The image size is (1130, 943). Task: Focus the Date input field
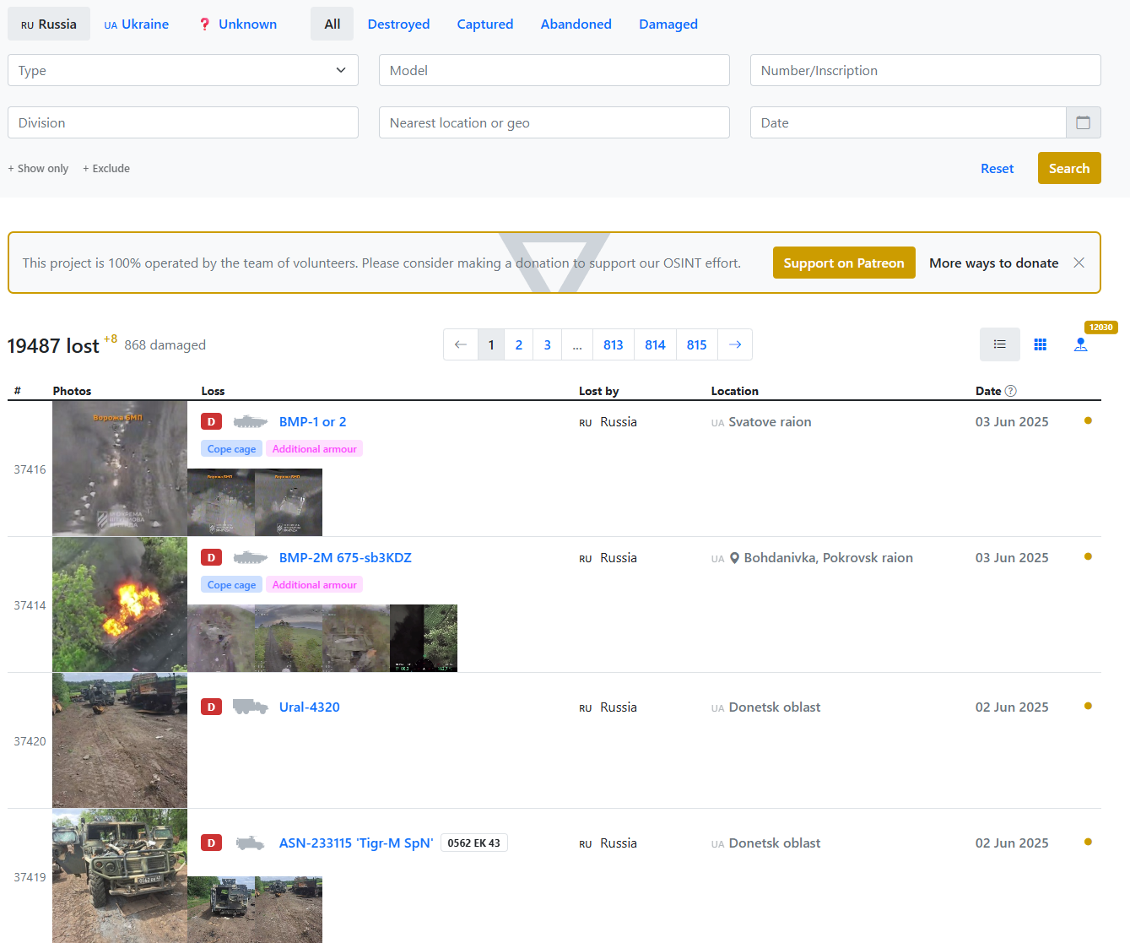(908, 122)
